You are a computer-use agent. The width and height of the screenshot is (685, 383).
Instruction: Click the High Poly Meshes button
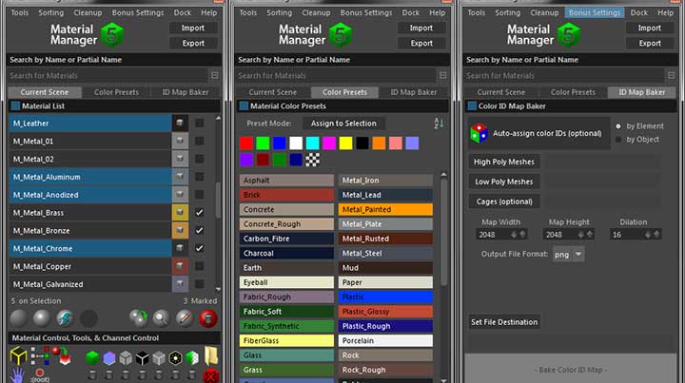tap(503, 162)
